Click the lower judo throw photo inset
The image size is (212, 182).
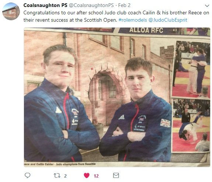[x=191, y=125]
